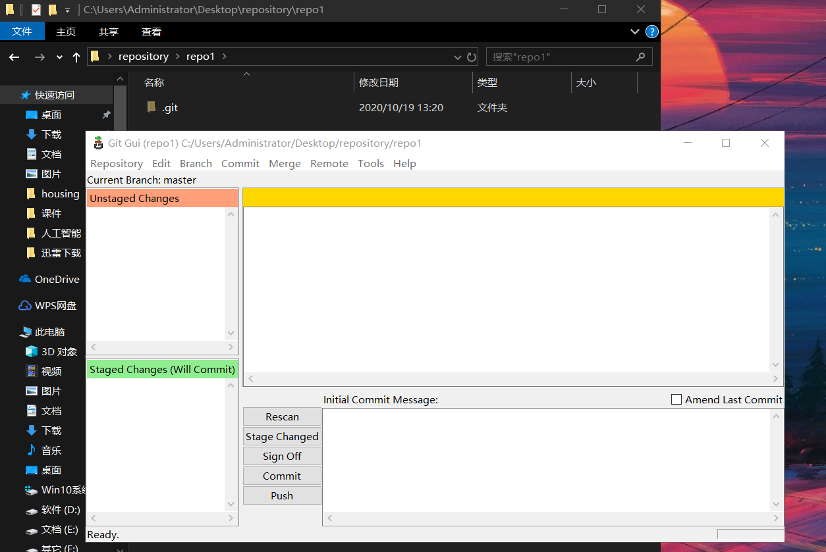Open the Edit menu in Git Gui
Image resolution: width=826 pixels, height=552 pixels.
pos(161,163)
